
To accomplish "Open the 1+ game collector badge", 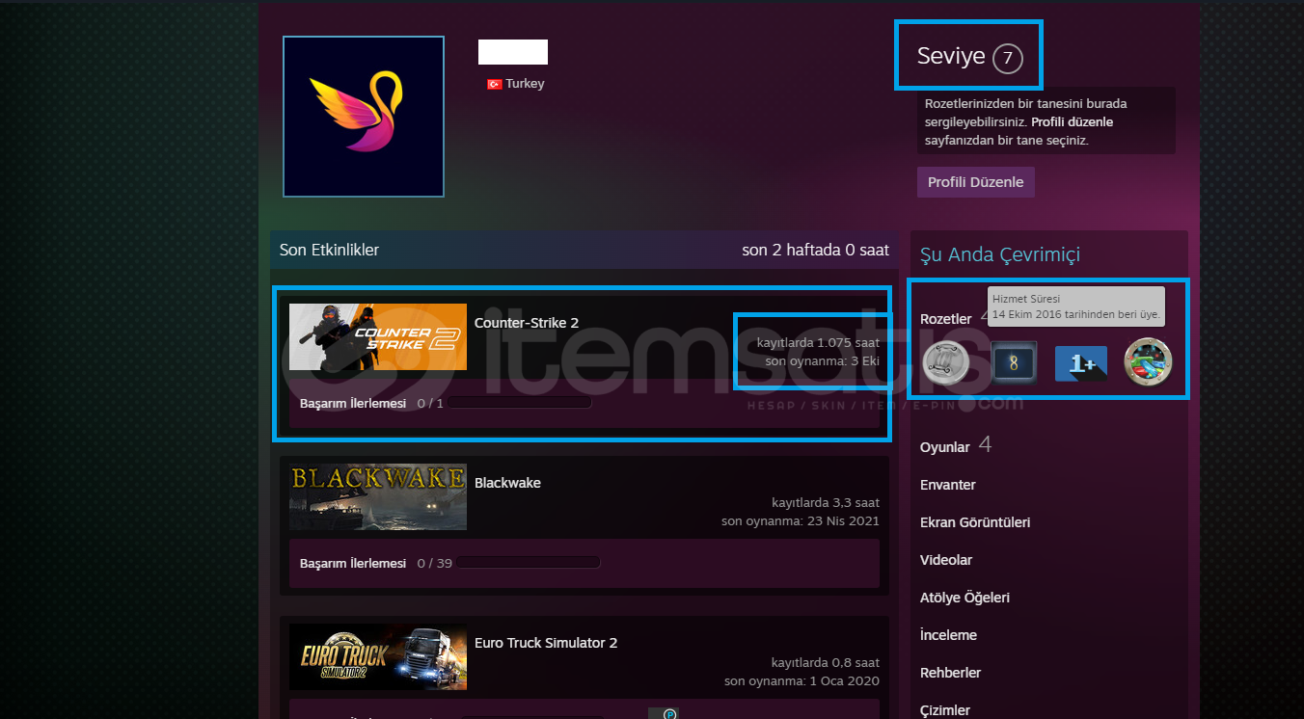I will point(1081,363).
